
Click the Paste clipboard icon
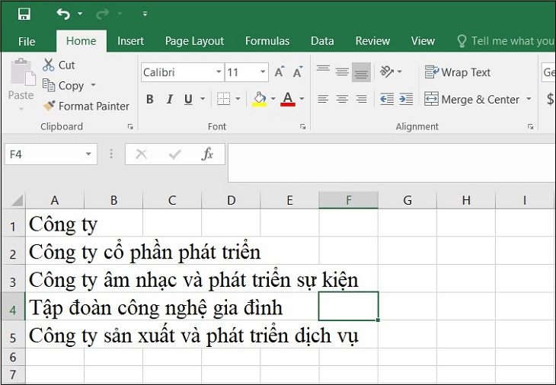click(x=23, y=72)
